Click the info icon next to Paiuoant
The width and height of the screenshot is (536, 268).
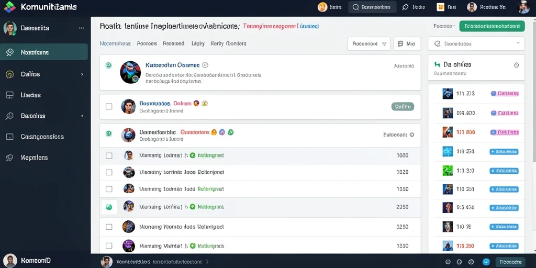pos(411,135)
